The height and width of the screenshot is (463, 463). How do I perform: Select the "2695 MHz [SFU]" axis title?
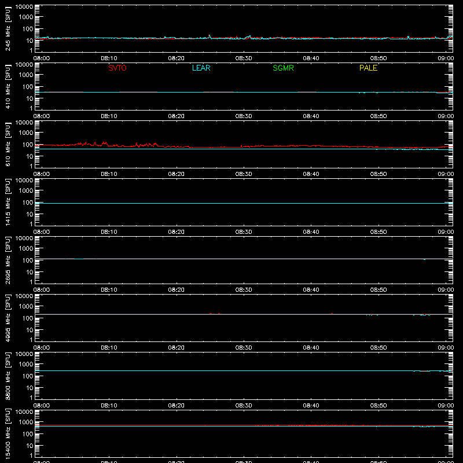(8, 260)
